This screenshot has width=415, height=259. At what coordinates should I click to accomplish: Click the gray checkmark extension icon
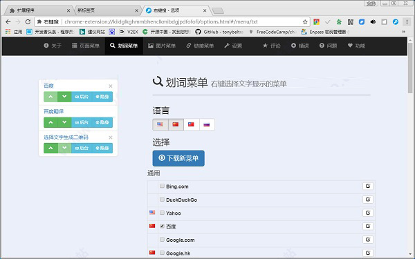[328, 22]
